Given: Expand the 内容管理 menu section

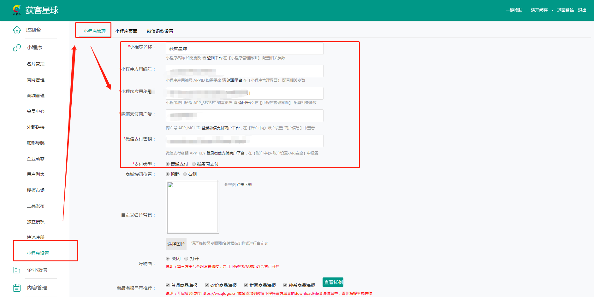Looking at the screenshot, I should click(x=37, y=288).
